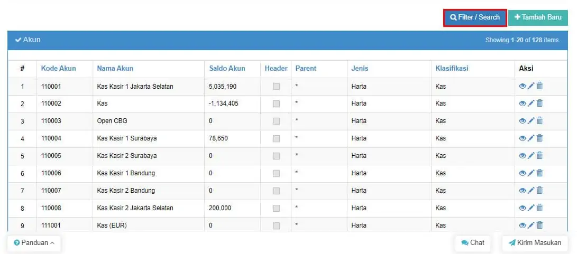Click the Kirim Masukan feedback button

click(535, 242)
